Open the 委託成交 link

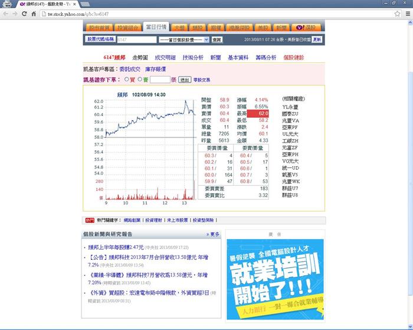130,69
